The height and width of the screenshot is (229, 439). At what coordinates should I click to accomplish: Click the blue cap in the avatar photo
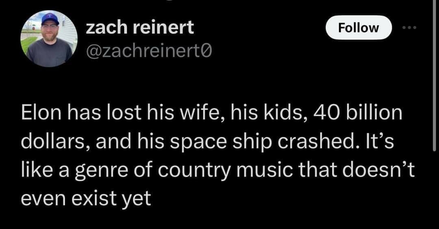tap(50, 19)
